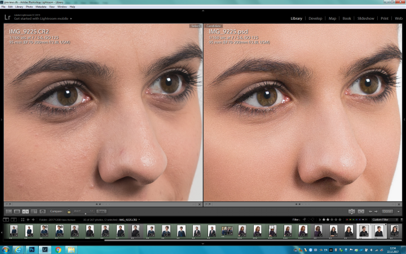Open the Library menu
The height and width of the screenshot is (254, 406).
click(19, 7)
